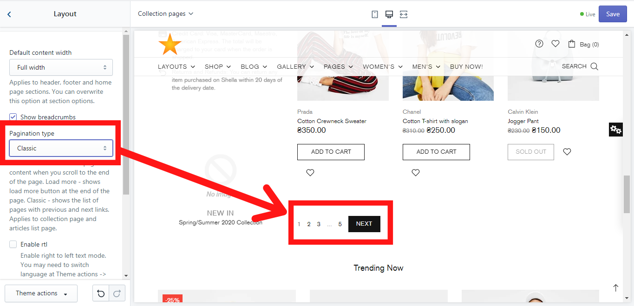Screen dimensions: 634x306
Task: Go back from the Layout panel
Action: point(9,14)
